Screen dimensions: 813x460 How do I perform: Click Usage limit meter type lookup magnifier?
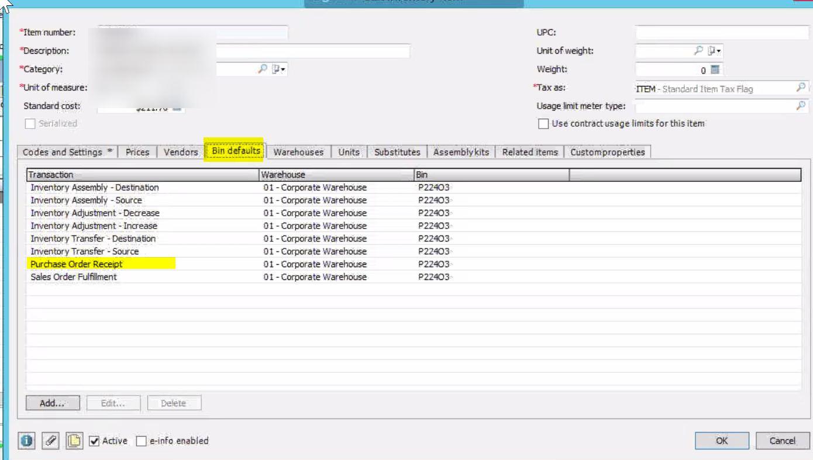tap(801, 106)
